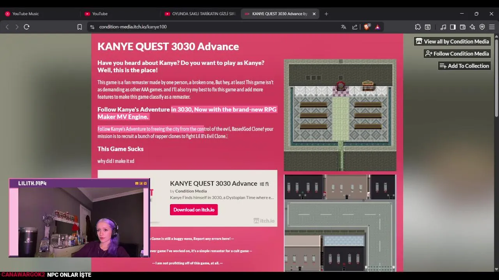
Task: Click the page heading KANYE QUEST 3030 Advance
Action: coord(168,46)
